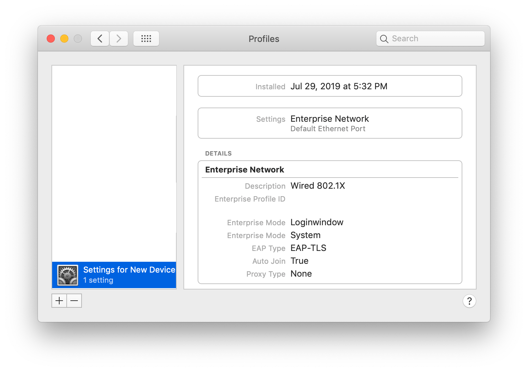Click the Profiles window title
Screen dimensions: 528x372
pyautogui.click(x=264, y=39)
